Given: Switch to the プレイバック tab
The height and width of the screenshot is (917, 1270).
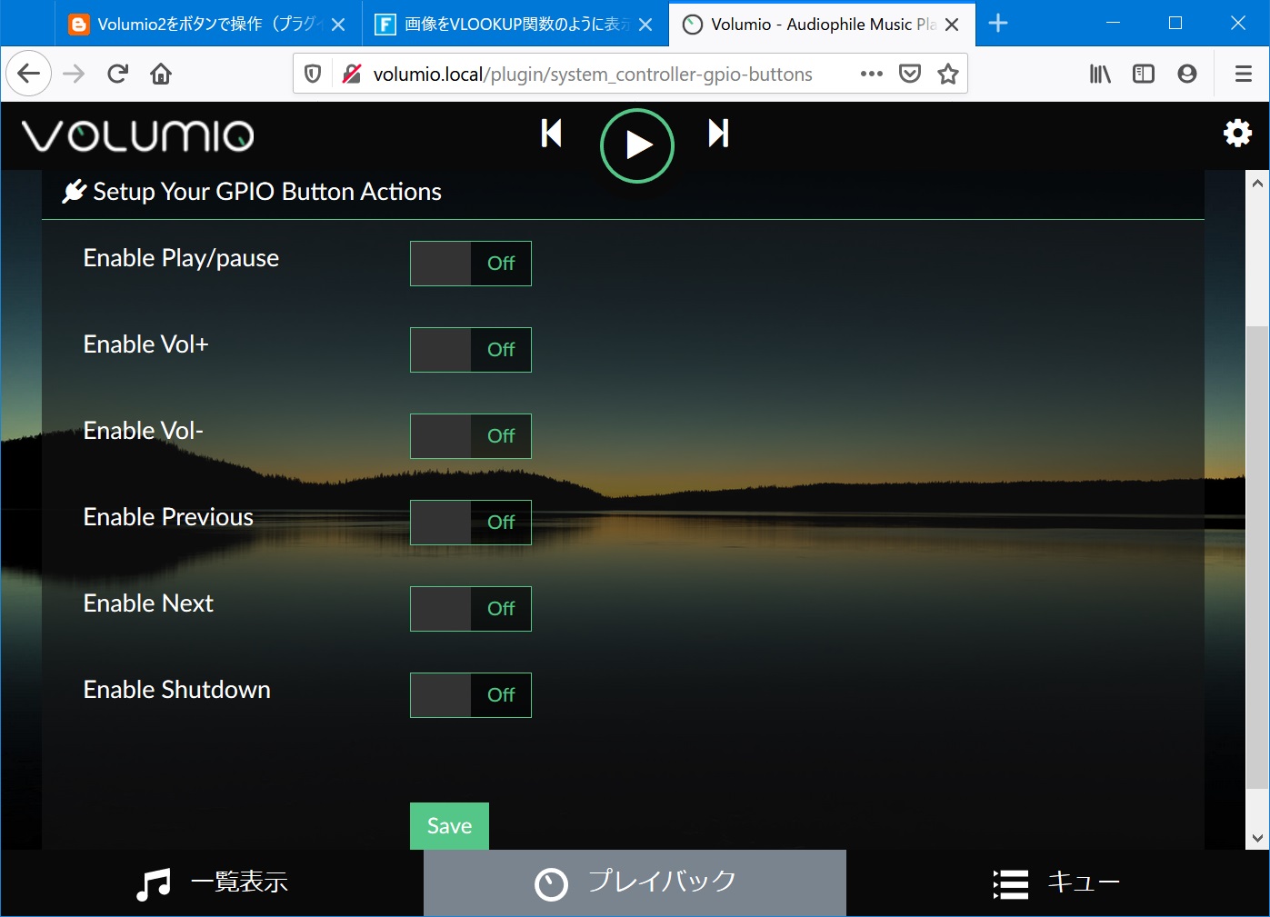Looking at the screenshot, I should [634, 882].
